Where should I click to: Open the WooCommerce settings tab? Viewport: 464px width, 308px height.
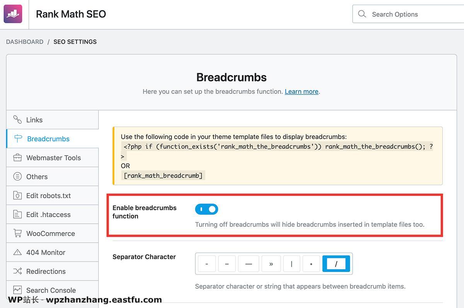tap(53, 233)
